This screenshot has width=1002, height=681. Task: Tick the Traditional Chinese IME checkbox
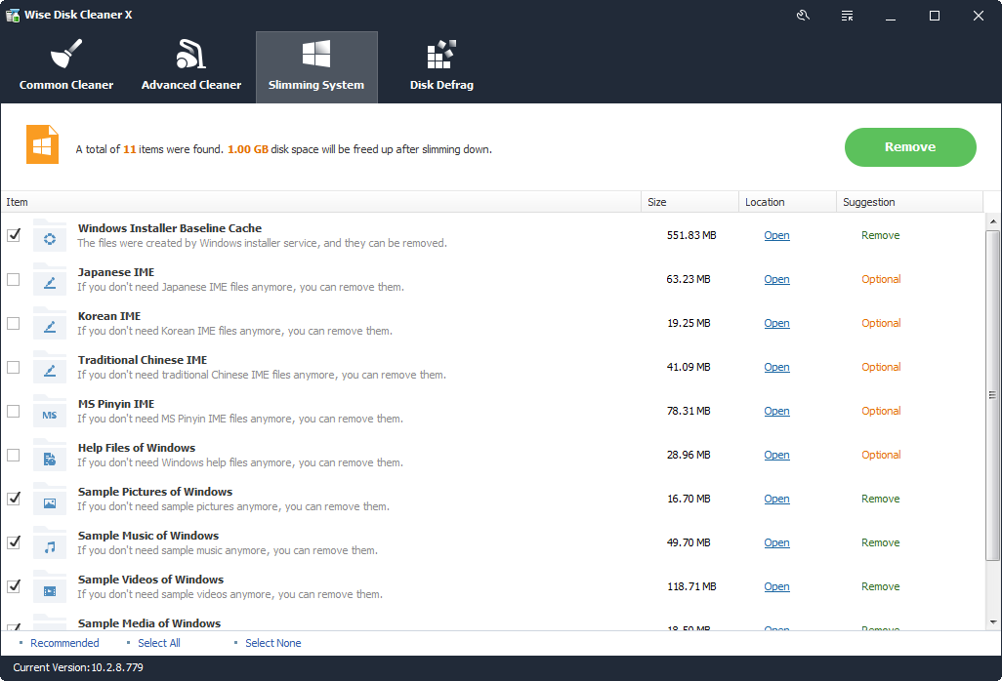(14, 368)
